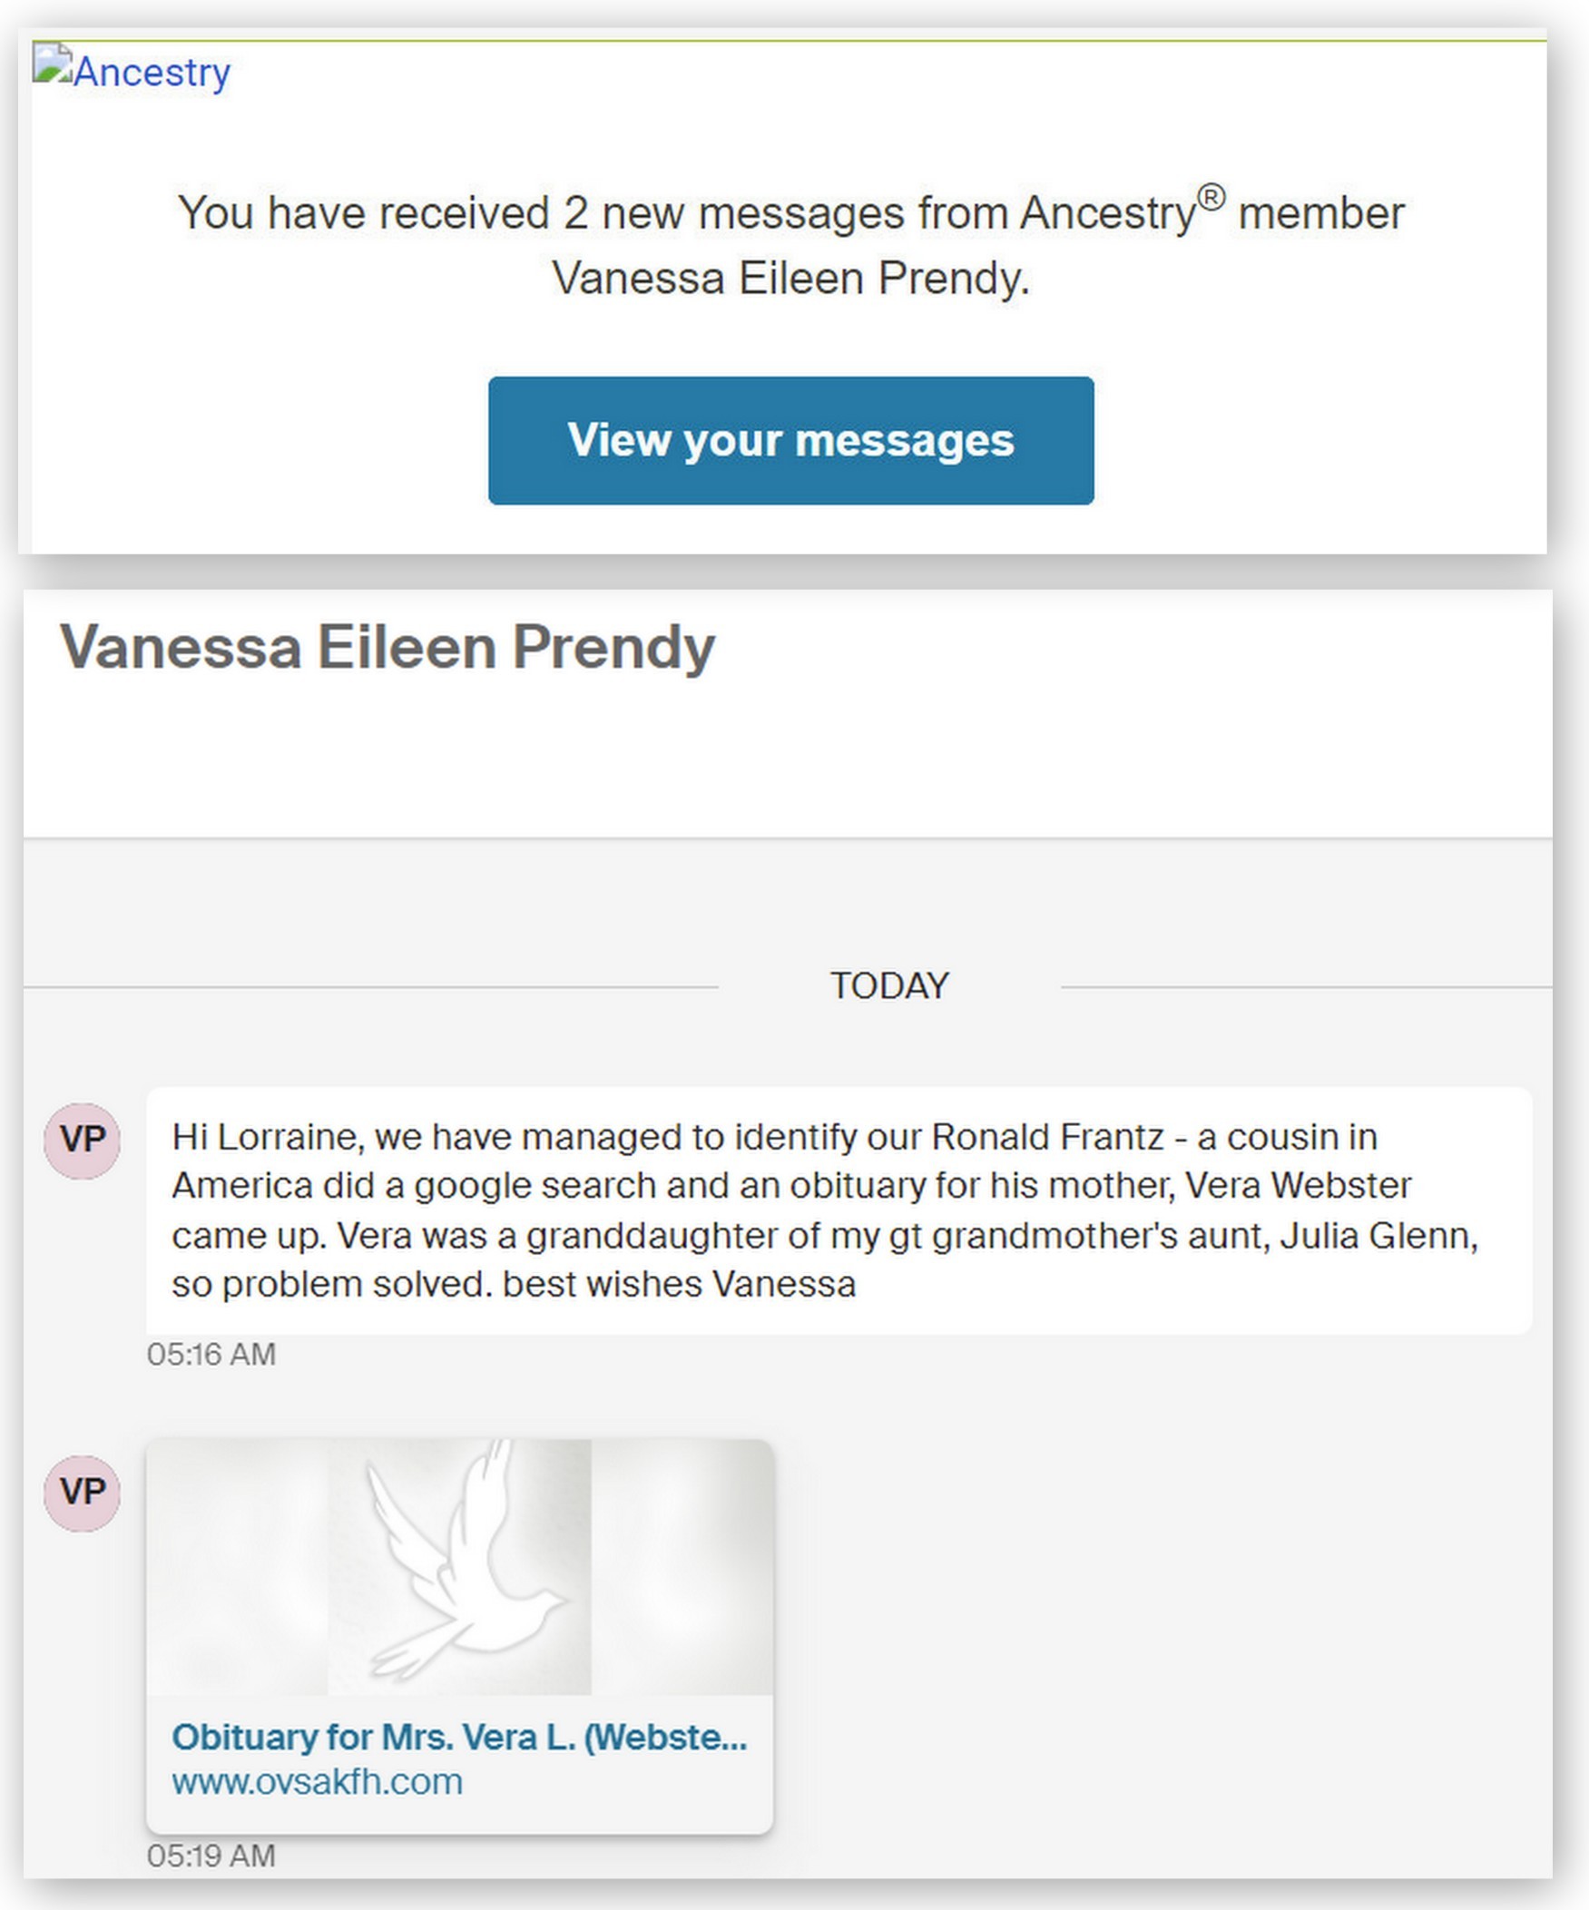Viewport: 1589px width, 1910px height.
Task: Click the 05:16 AM message timestamp
Action: 211,1355
